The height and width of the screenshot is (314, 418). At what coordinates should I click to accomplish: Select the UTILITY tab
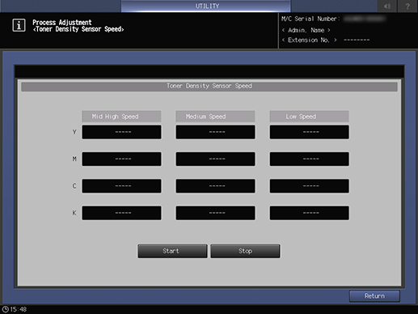[x=206, y=6]
